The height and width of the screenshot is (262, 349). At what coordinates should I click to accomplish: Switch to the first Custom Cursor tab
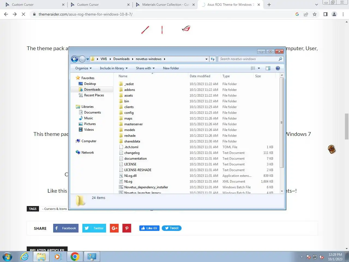(x=35, y=5)
